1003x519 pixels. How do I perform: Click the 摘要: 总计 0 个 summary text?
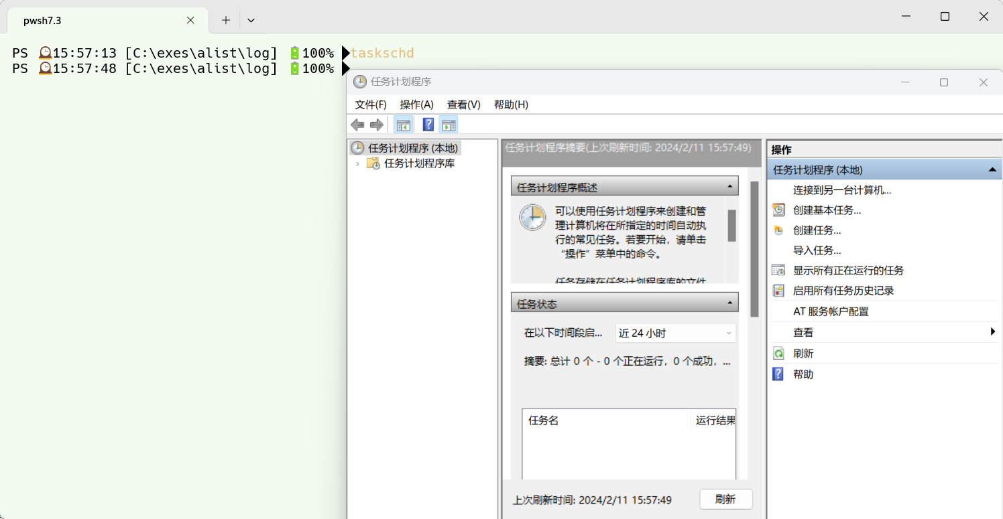[627, 362]
